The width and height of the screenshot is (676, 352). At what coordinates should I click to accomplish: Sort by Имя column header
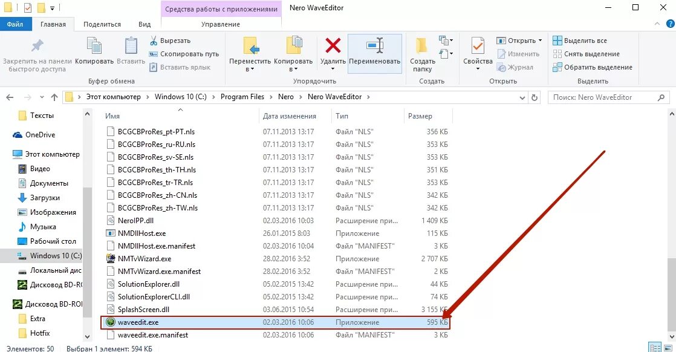112,116
